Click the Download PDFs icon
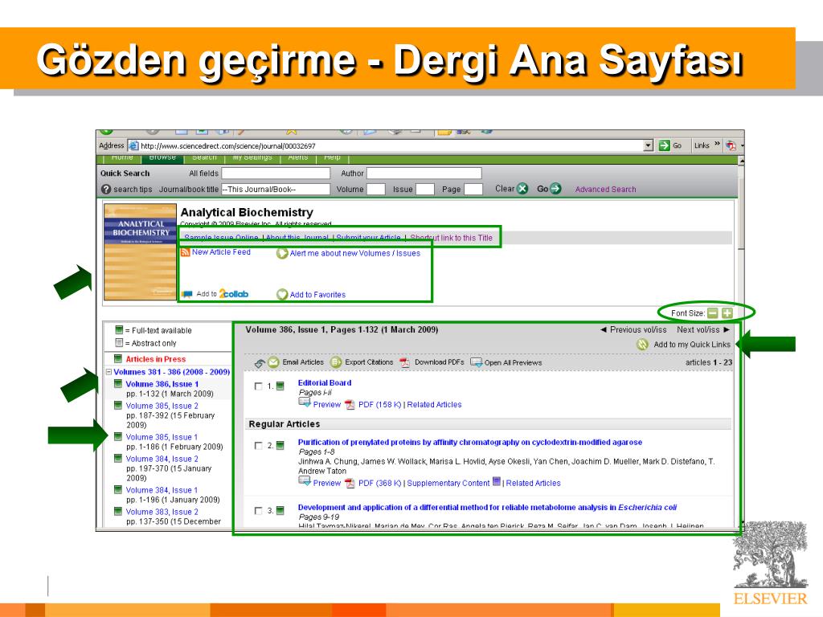 (405, 362)
